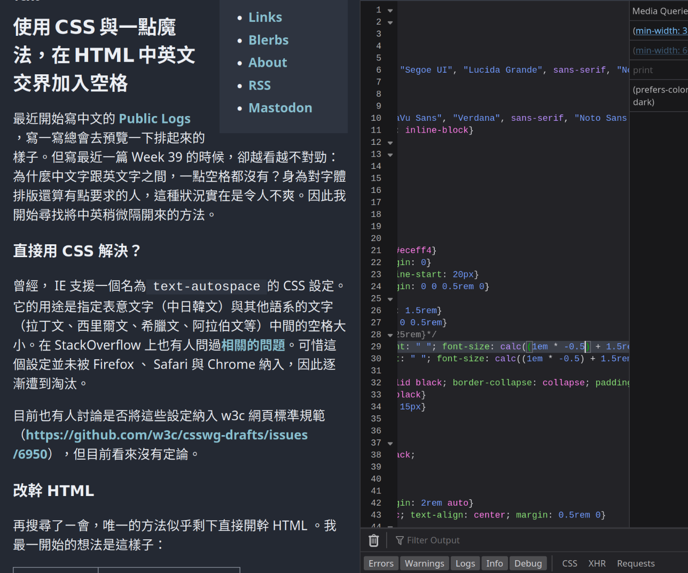Click the funnel icon beside Filter Output
This screenshot has height=573, width=688.
coord(400,540)
